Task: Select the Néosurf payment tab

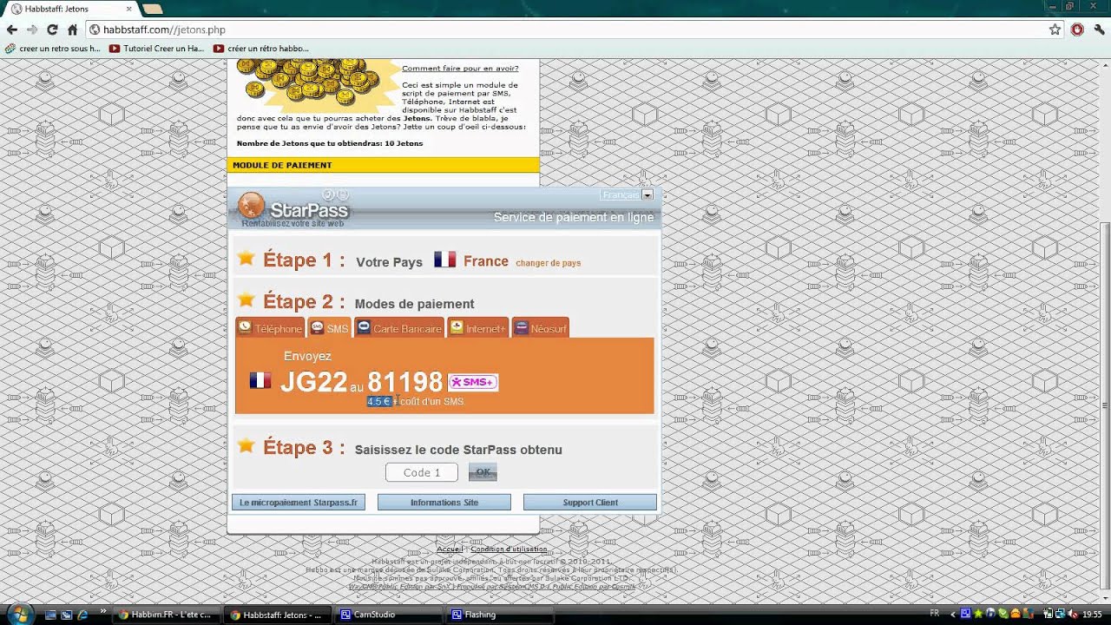Action: (x=541, y=328)
